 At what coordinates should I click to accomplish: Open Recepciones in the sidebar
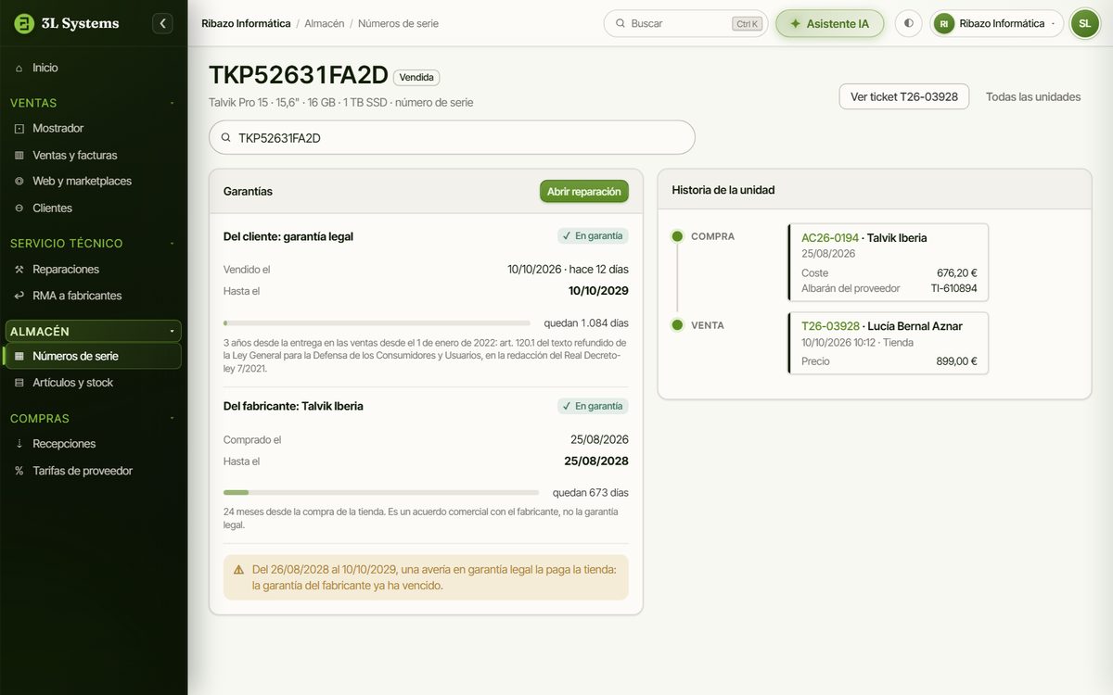coord(94,444)
